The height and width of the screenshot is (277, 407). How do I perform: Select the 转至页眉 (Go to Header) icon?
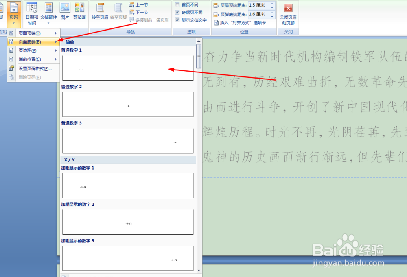click(x=101, y=12)
